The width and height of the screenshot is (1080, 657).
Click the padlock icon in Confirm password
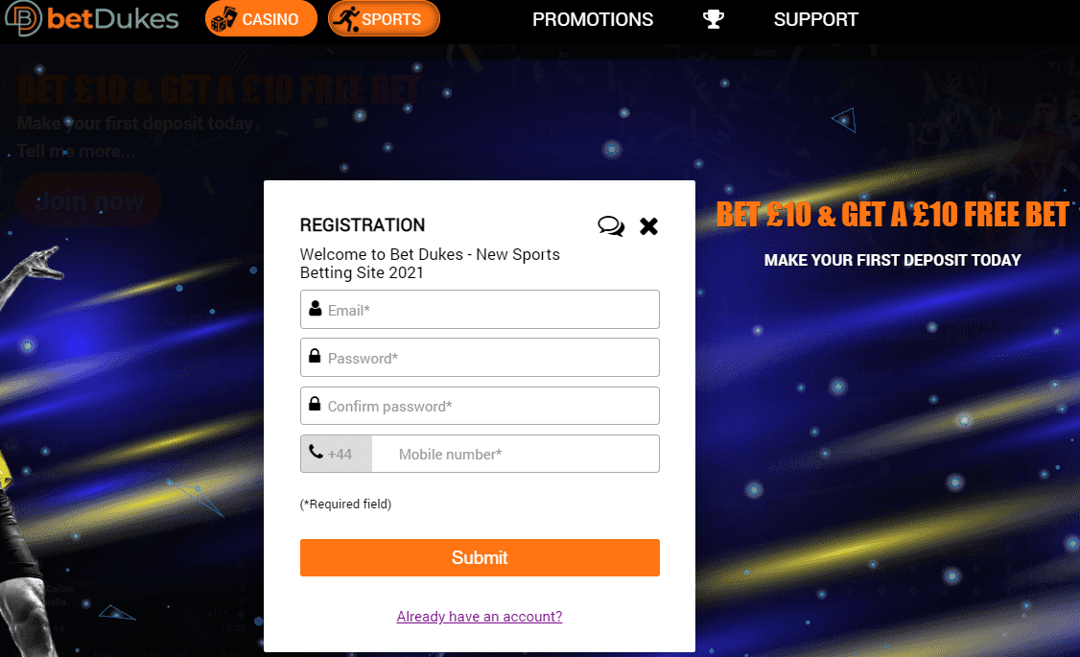point(315,404)
